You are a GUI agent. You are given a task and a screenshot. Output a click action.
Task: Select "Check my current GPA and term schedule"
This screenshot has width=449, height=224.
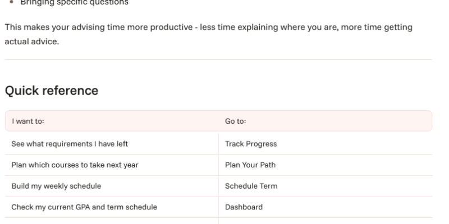click(112, 207)
